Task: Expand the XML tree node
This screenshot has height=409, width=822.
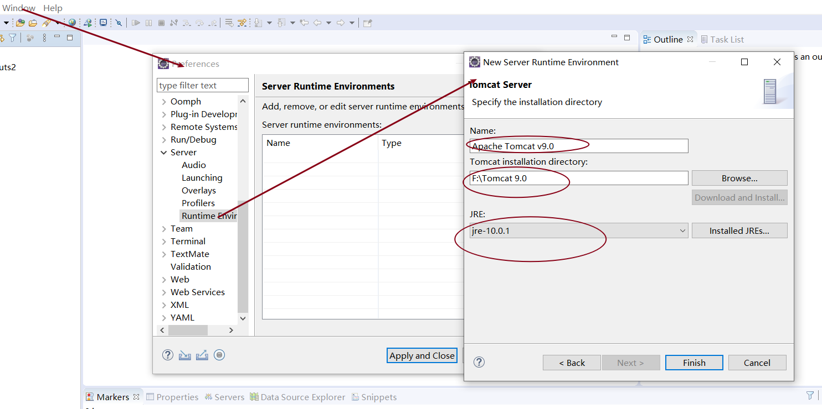Action: (164, 305)
